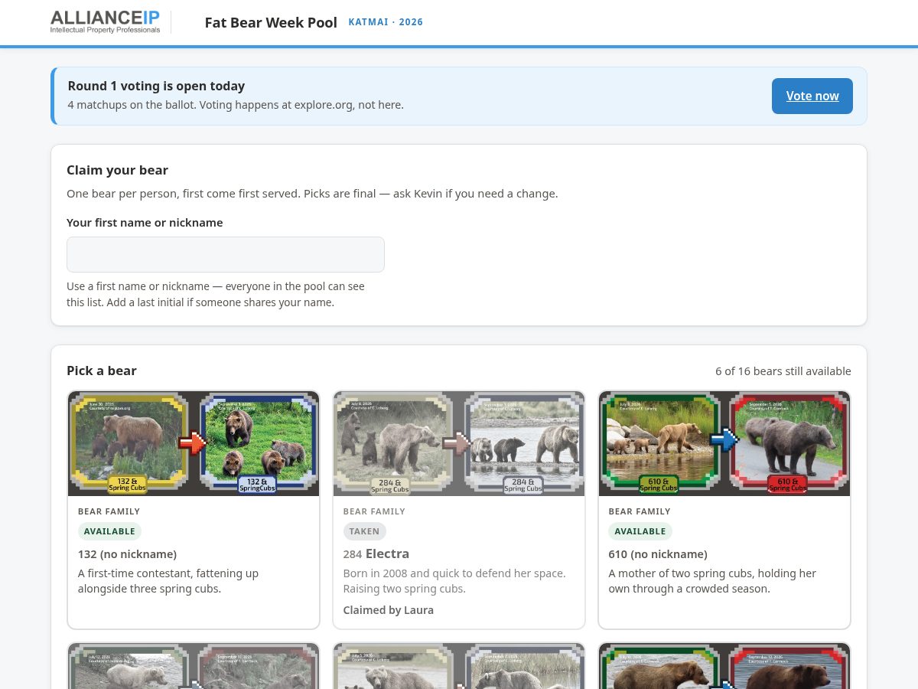Click the AVAILABLE badge on bear 610
Screen dimensions: 918x689
point(640,531)
